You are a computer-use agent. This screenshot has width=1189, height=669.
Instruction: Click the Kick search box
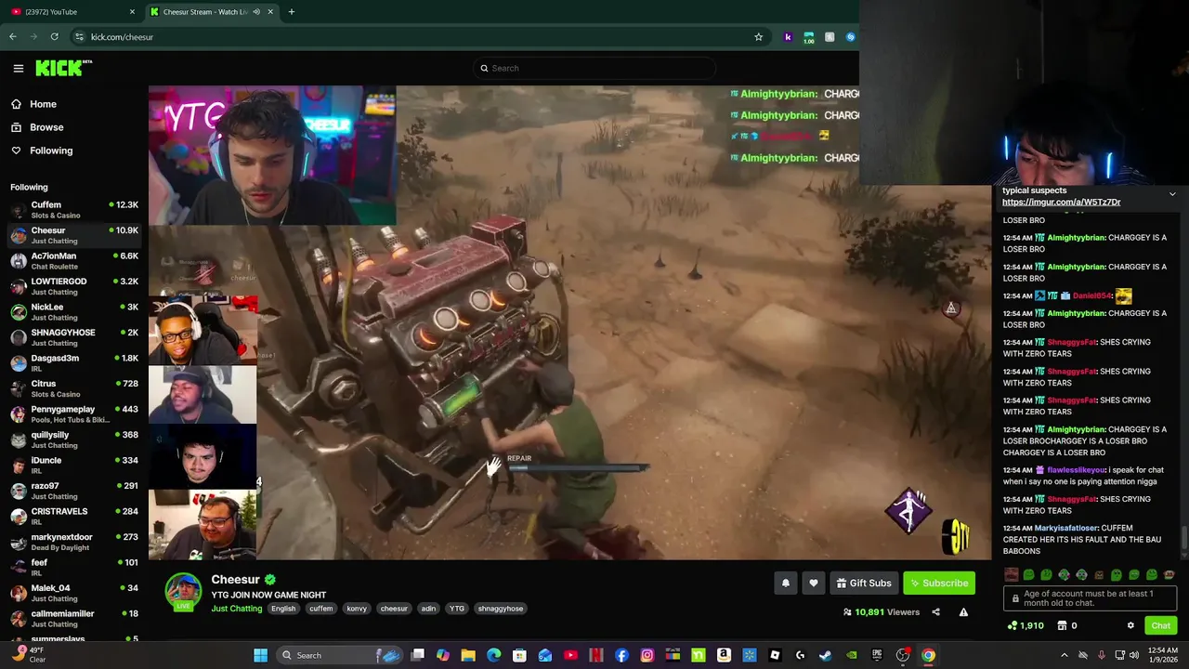[x=594, y=68]
